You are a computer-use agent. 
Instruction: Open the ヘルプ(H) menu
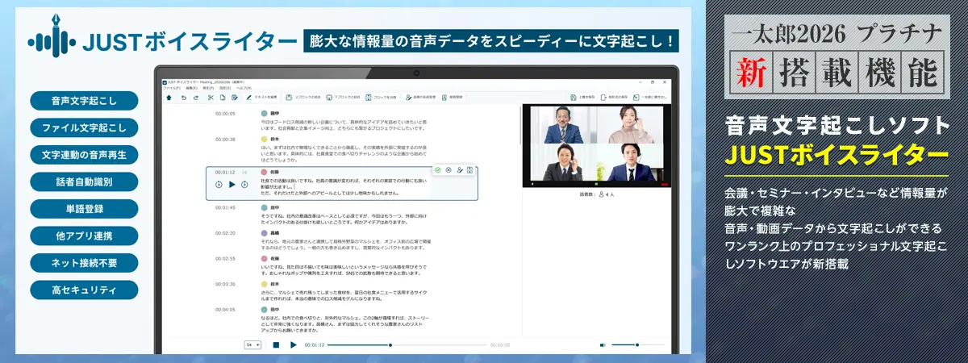(x=243, y=88)
